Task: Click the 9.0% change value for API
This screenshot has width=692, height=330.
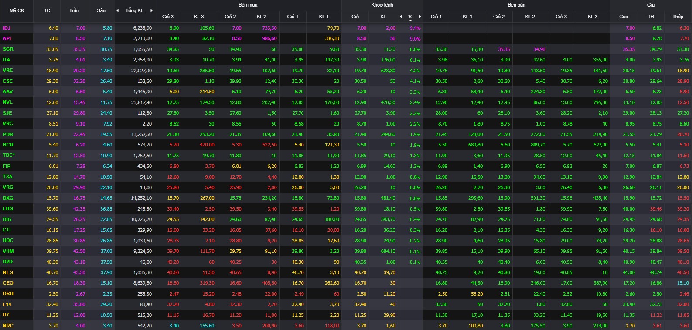Action: click(x=415, y=39)
